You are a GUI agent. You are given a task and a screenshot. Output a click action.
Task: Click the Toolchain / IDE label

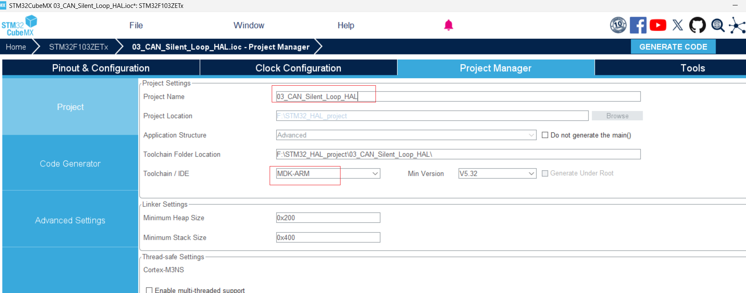click(166, 174)
